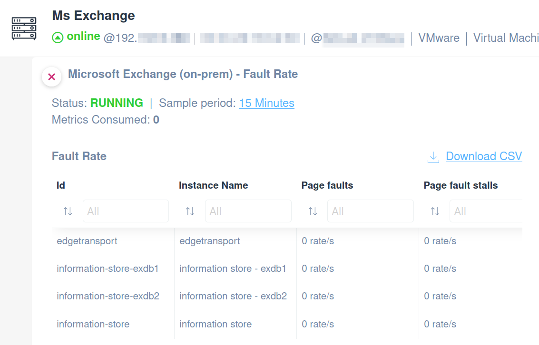Viewport: 539px width, 345px height.
Task: Click the online status label
Action: pyautogui.click(x=84, y=36)
